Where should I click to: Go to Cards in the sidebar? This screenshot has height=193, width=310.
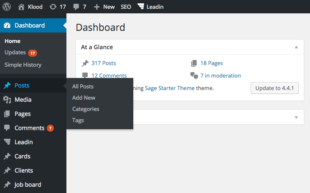coord(22,156)
